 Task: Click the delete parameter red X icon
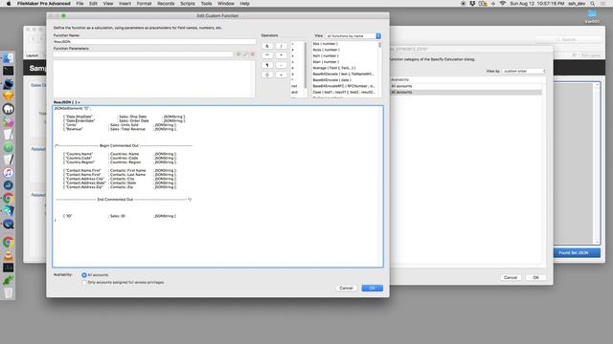[253, 54]
